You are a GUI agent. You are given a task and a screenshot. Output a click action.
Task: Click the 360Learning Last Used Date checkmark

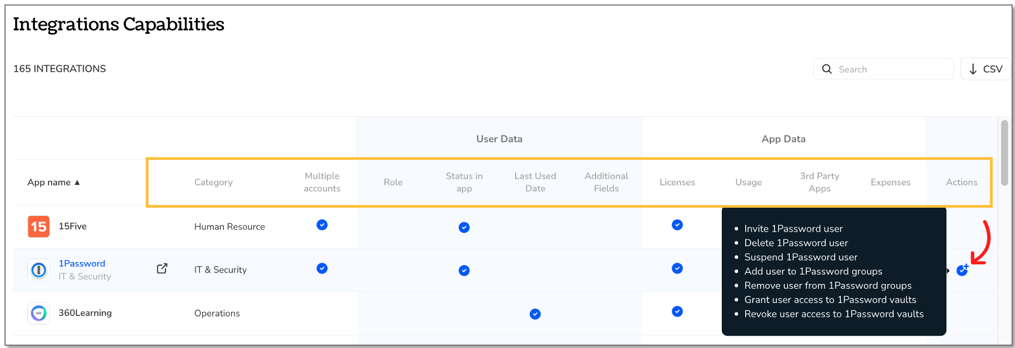tap(535, 314)
